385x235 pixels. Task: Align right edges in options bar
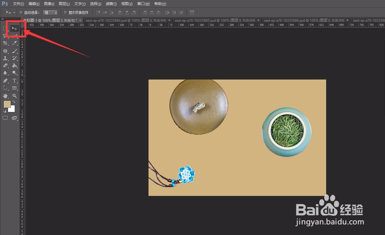pos(134,13)
